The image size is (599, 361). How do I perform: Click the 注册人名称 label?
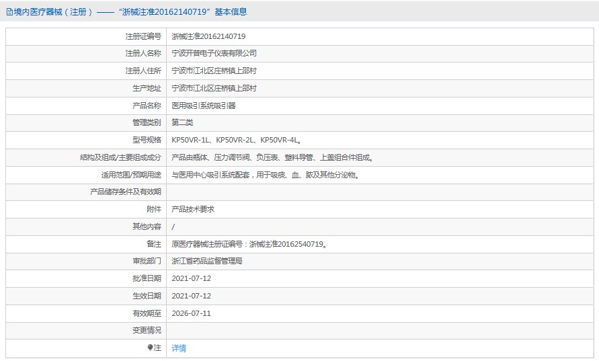tap(143, 54)
